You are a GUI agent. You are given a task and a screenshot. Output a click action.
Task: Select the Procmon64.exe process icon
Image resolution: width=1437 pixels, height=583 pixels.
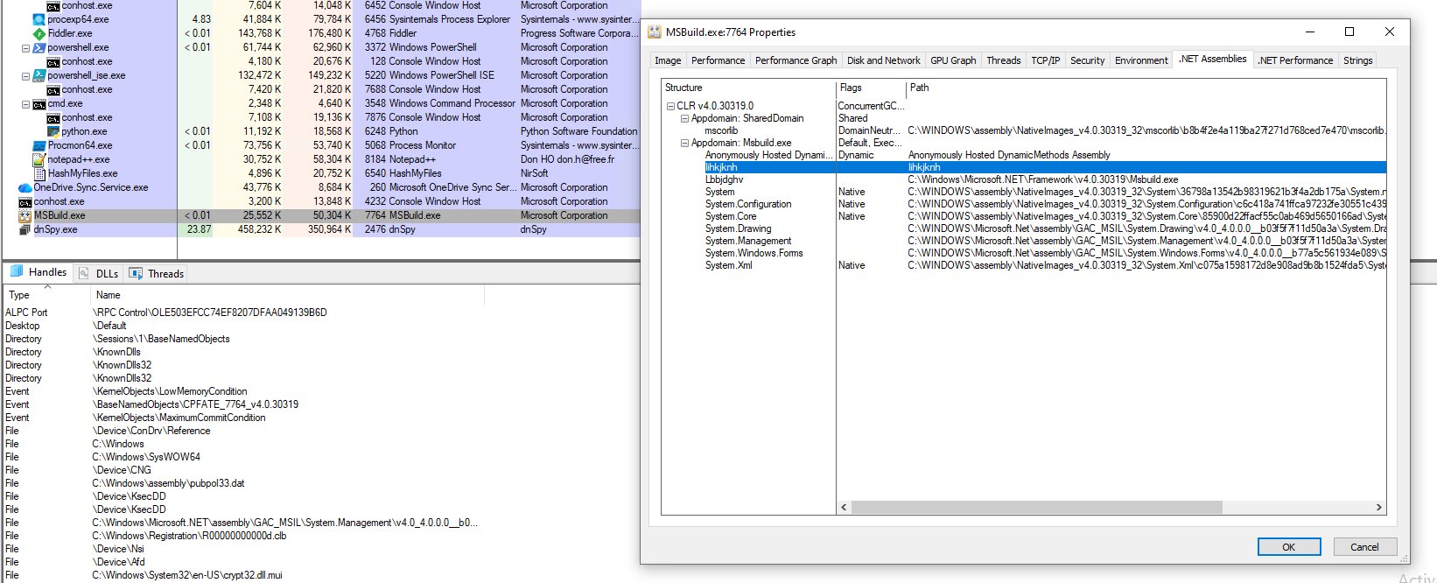(39, 145)
